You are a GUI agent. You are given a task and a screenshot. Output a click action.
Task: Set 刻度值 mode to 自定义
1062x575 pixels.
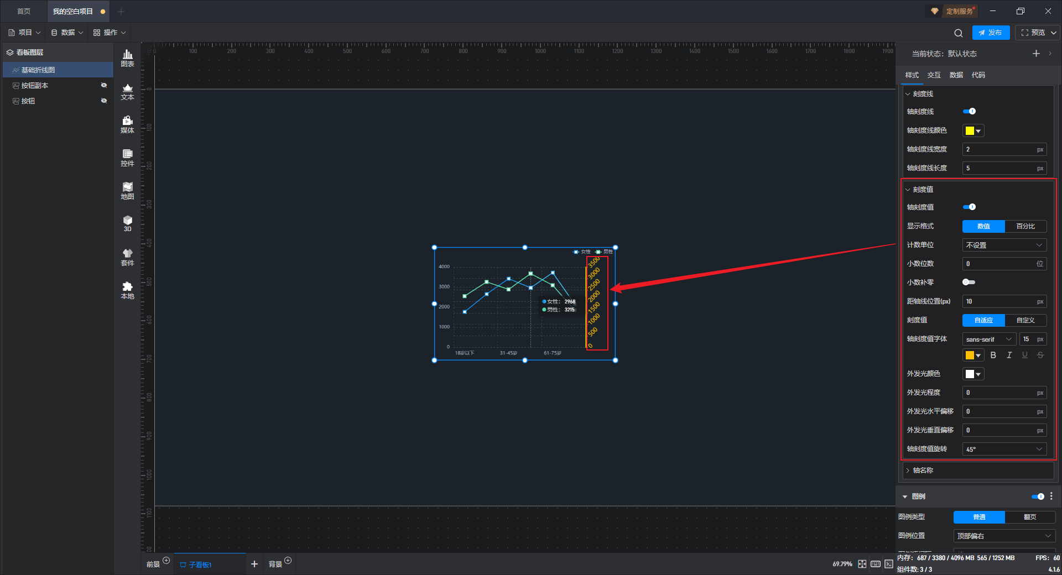[1025, 320]
